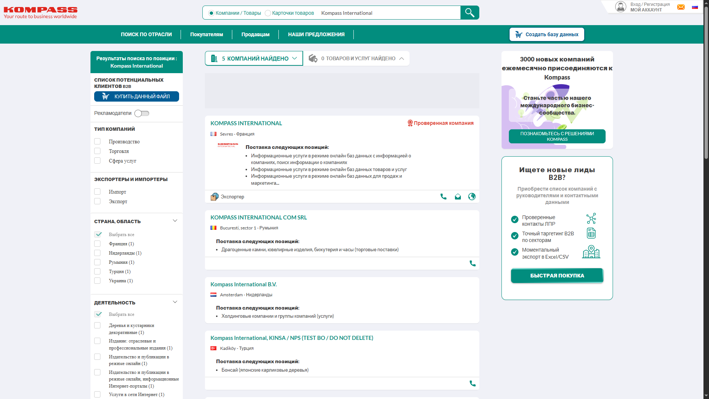Viewport: 709px width, 399px height.
Task: Click the search input containing Kompass International
Action: point(389,13)
